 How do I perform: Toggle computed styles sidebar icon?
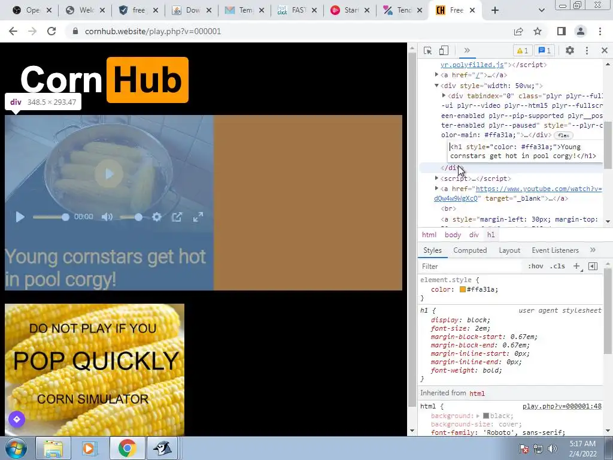pyautogui.click(x=593, y=267)
